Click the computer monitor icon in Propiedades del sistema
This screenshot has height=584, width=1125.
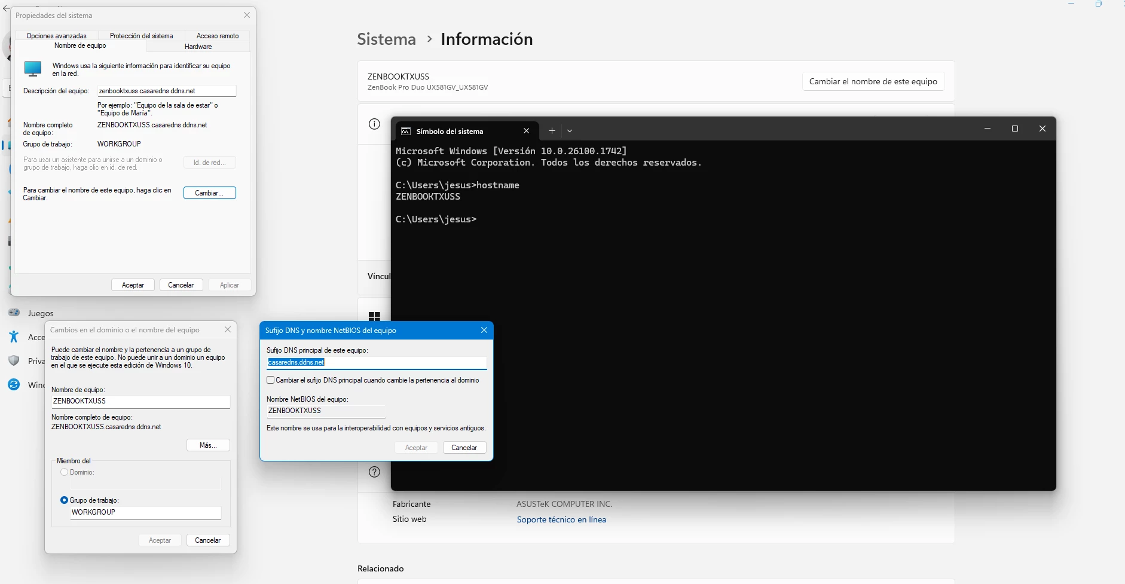pyautogui.click(x=33, y=69)
